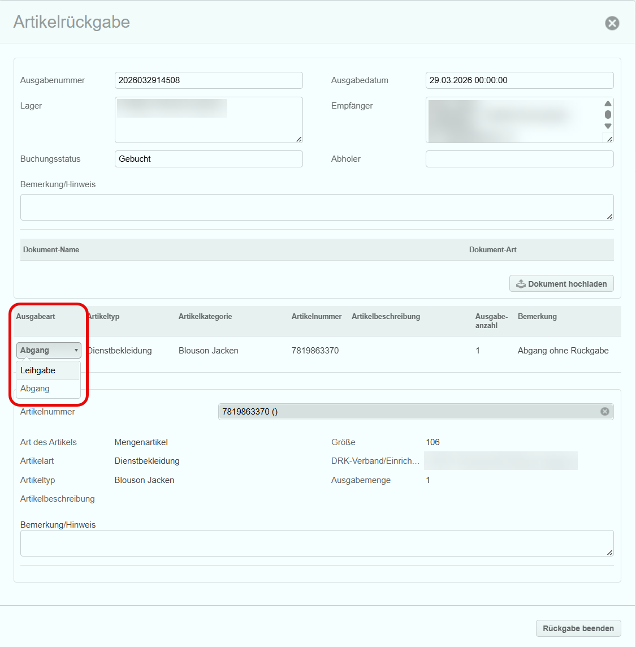Click the Rückgabe beenden button
This screenshot has width=636, height=647.
pos(578,628)
